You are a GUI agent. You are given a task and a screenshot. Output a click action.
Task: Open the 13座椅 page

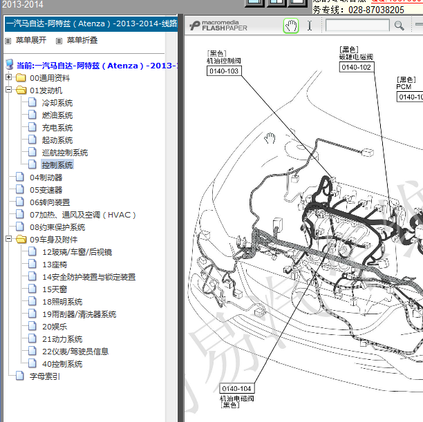(x=55, y=265)
